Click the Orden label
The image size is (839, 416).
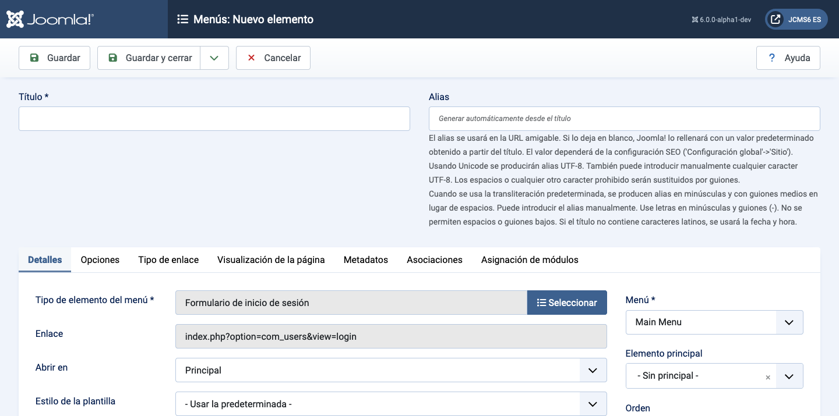(x=638, y=408)
